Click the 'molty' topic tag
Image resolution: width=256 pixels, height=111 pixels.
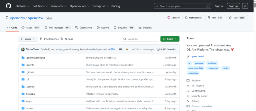point(226,68)
